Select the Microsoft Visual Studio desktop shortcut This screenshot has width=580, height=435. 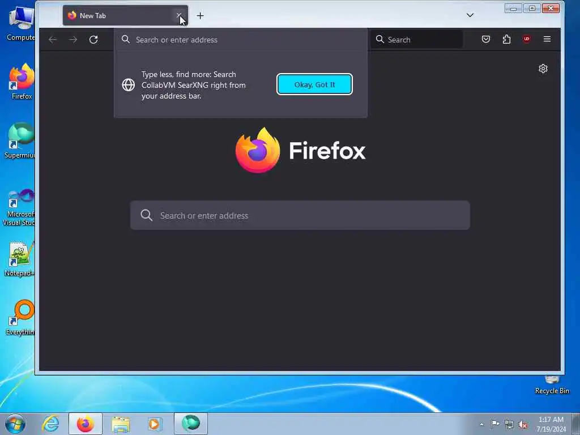[19, 207]
